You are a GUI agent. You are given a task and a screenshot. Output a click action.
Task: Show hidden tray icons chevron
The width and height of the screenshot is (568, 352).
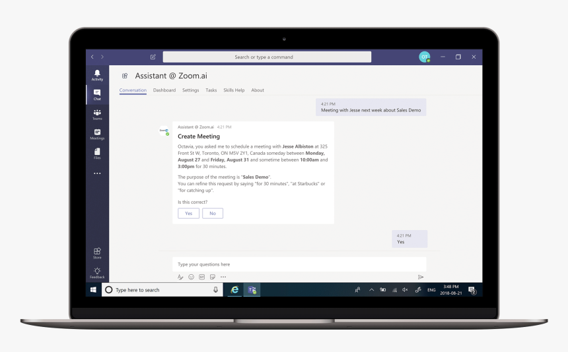[371, 290]
